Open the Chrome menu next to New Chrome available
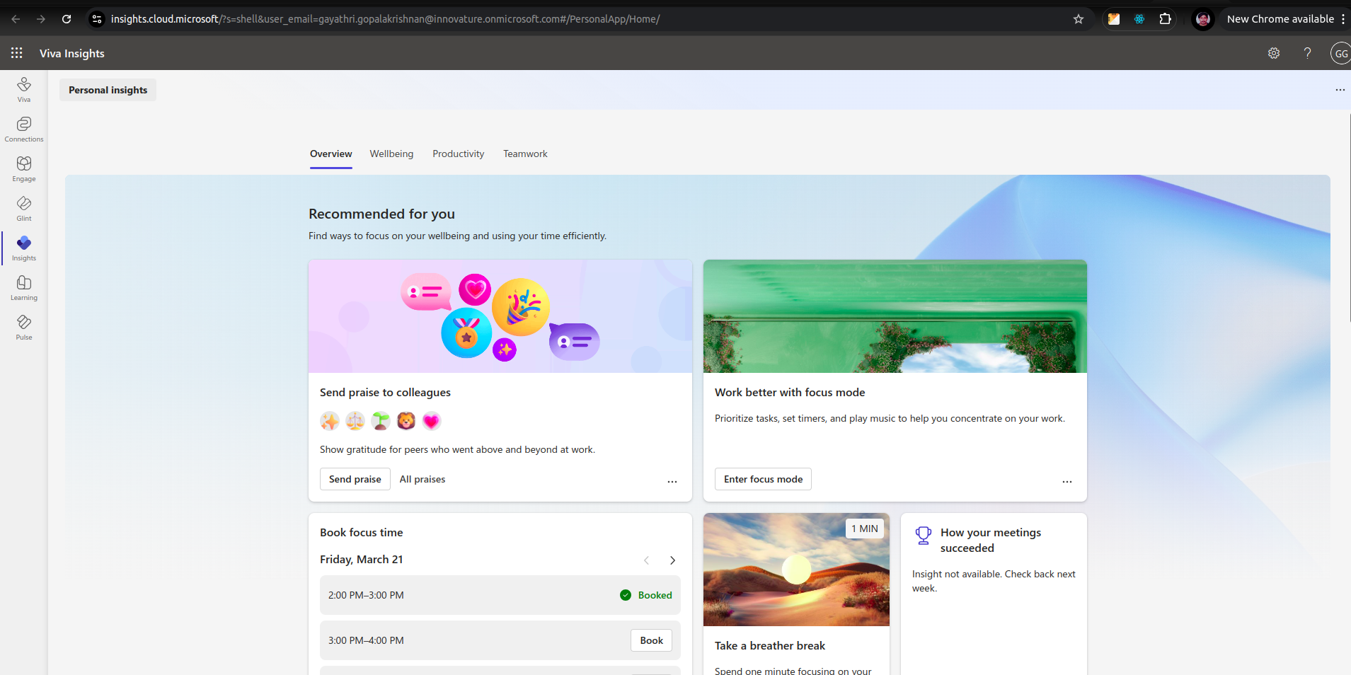This screenshot has width=1351, height=675. [x=1343, y=19]
